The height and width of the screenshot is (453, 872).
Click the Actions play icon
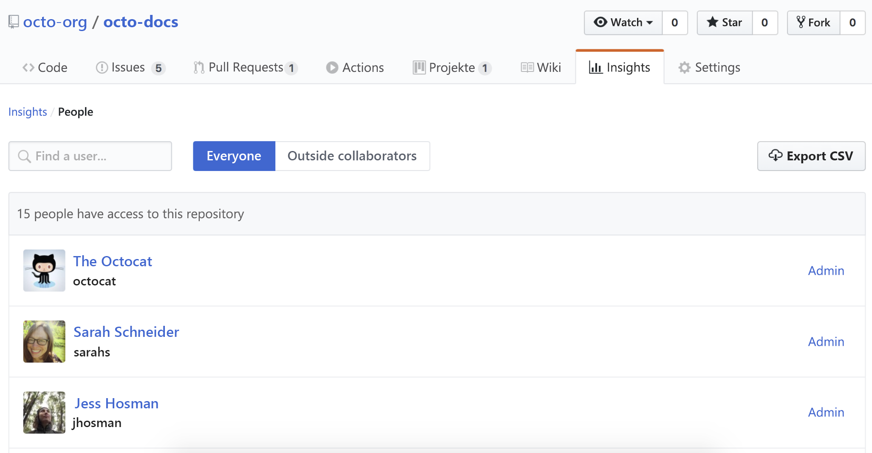point(331,67)
